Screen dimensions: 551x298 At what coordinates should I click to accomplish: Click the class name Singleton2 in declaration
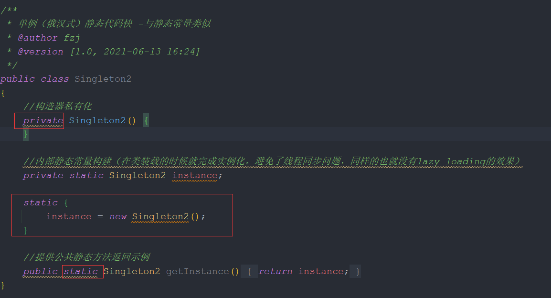103,79
